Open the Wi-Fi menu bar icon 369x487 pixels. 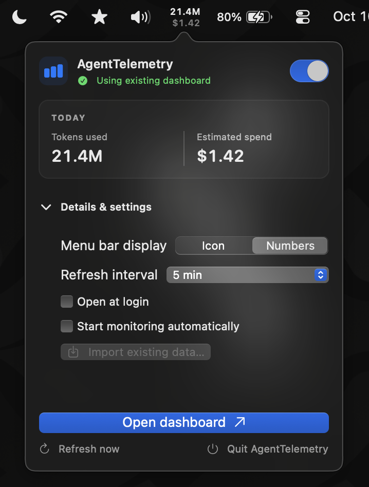pos(59,17)
